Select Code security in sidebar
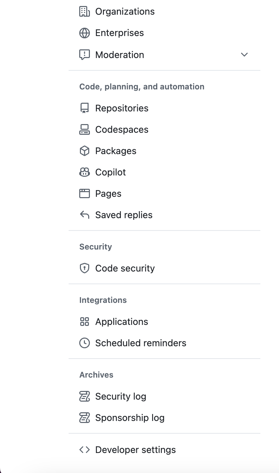The image size is (279, 473). 125,268
